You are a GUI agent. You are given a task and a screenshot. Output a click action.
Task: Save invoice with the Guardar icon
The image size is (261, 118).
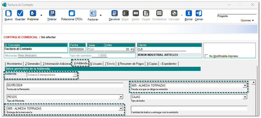pyautogui.click(x=20, y=13)
